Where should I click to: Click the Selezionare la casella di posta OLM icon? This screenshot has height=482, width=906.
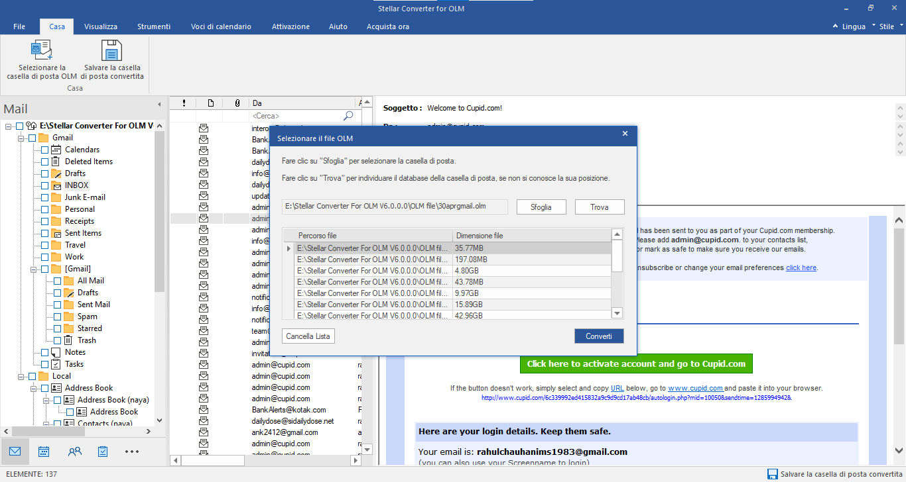[42, 51]
